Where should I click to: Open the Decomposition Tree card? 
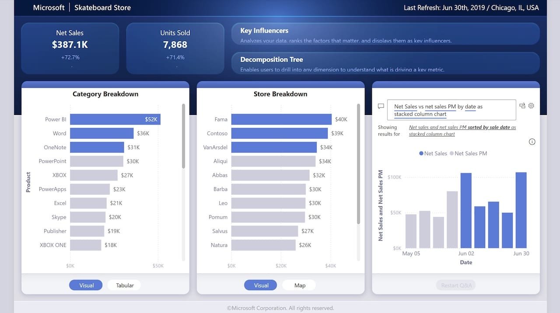tap(385, 63)
